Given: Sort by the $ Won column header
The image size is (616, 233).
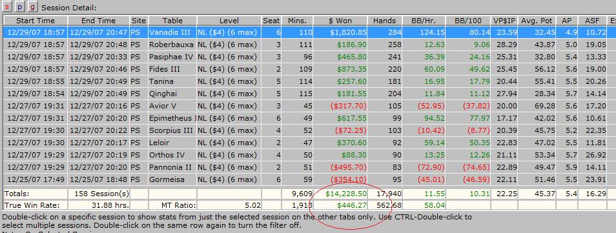Looking at the screenshot, I should click(340, 21).
